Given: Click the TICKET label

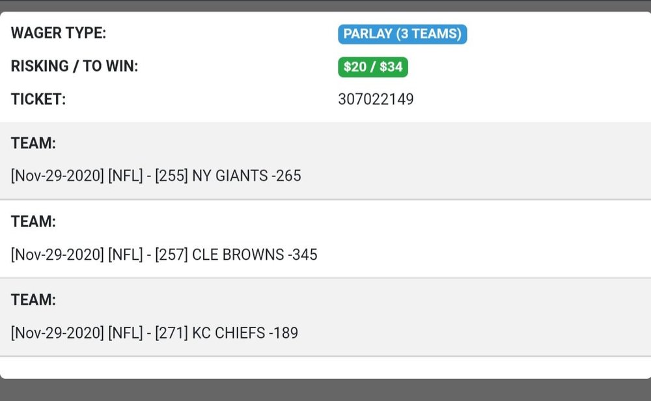Looking at the screenshot, I should tap(38, 100).
